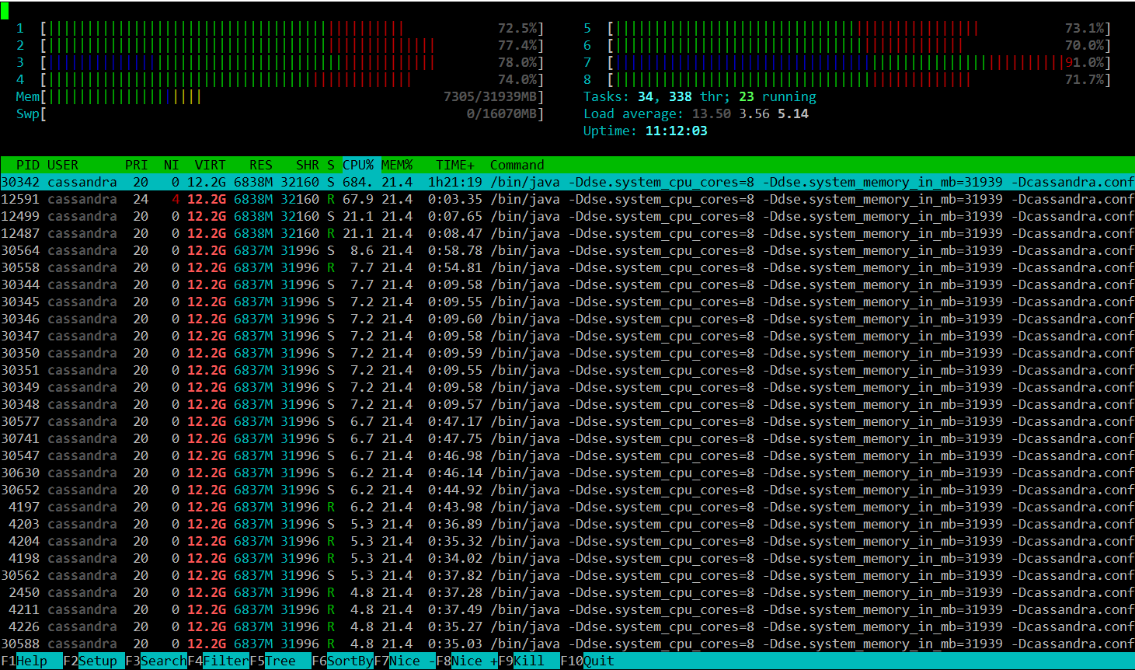This screenshot has width=1135, height=670.
Task: Click the 1h21:19 TIME+ value
Action: (455, 182)
